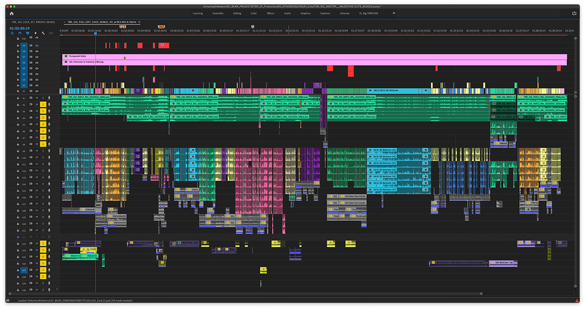Toggle Linked Selection icon in timeline header
Viewport: 585px width, 309px height.
[x=28, y=33]
